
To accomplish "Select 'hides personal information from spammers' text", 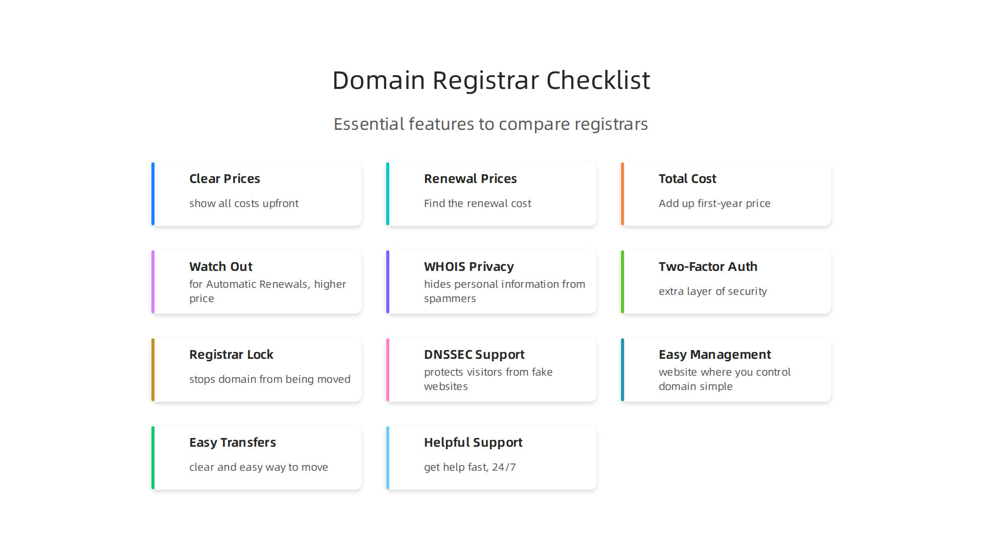I will pyautogui.click(x=504, y=291).
